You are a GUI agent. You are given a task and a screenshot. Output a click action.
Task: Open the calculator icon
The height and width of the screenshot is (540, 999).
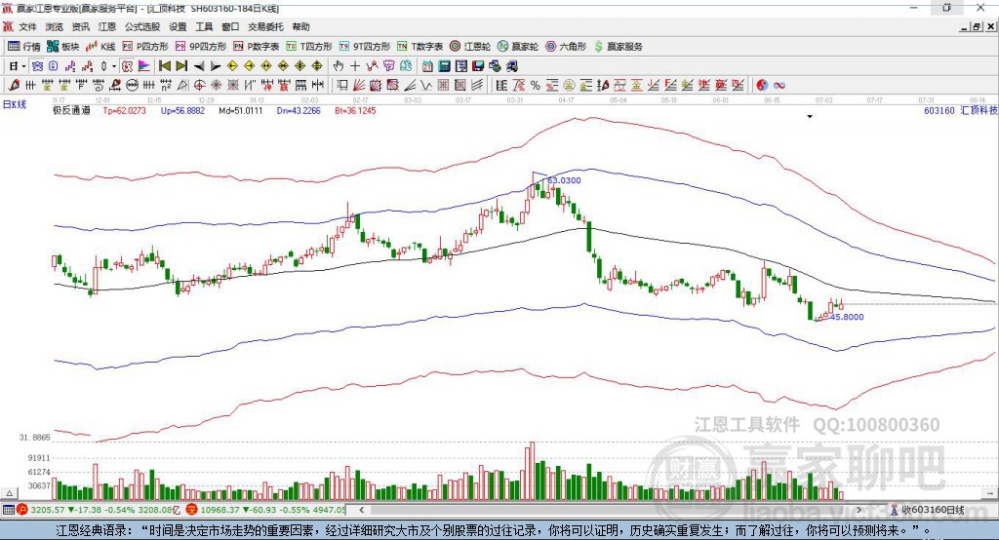coord(444,66)
